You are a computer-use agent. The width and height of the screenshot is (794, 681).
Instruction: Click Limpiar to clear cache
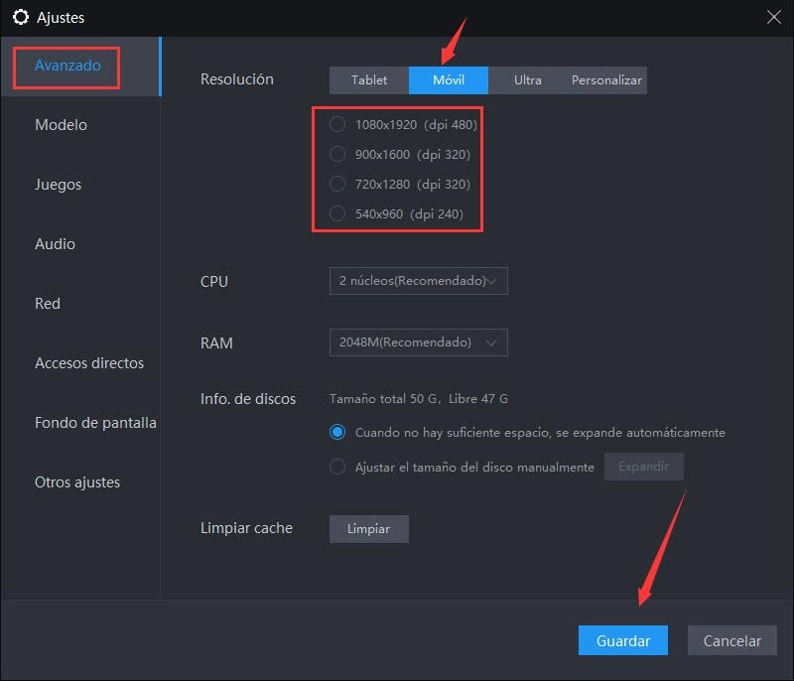coord(368,529)
